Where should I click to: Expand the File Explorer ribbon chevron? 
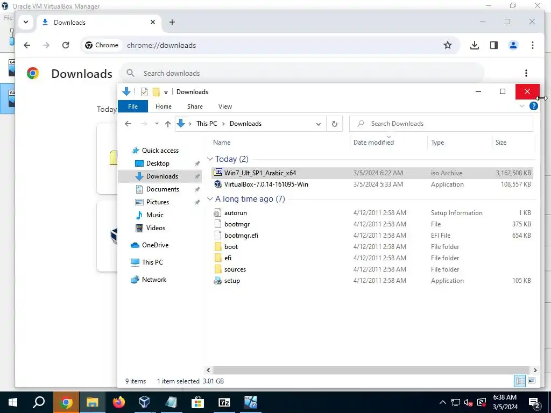click(x=522, y=106)
